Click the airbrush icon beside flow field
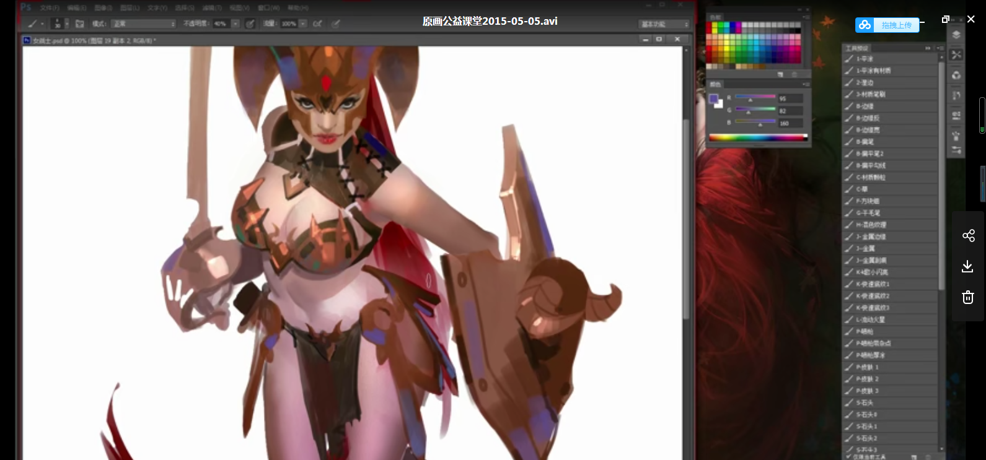Screen dimensions: 986x460 [x=317, y=24]
